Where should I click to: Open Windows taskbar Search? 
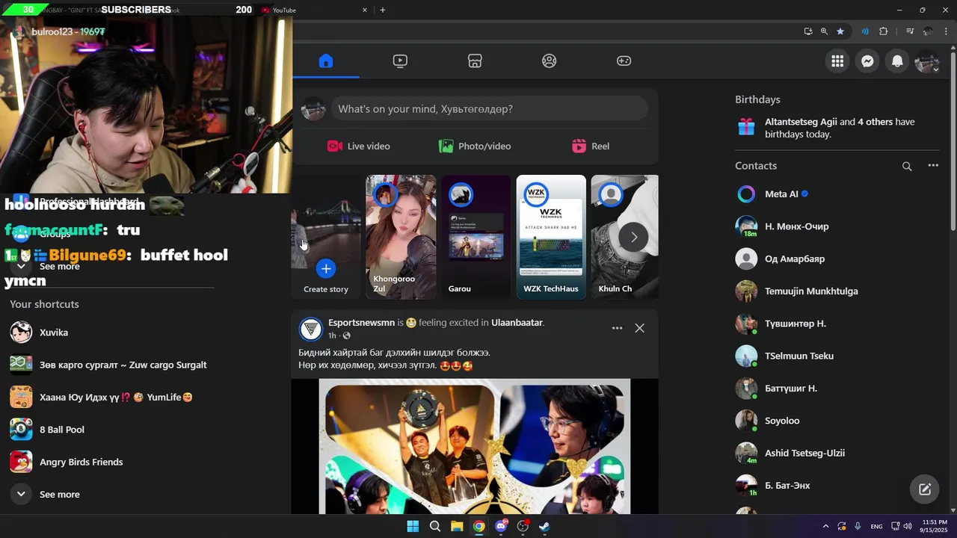pyautogui.click(x=434, y=526)
